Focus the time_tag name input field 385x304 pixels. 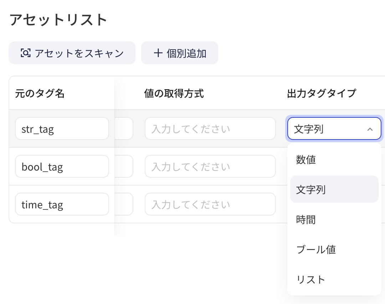point(62,204)
